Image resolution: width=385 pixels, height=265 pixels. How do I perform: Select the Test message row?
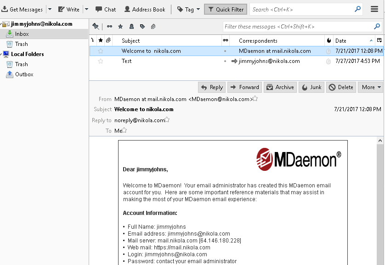pos(236,61)
